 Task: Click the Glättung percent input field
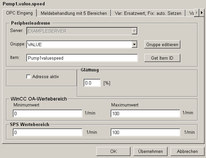pos(92,83)
